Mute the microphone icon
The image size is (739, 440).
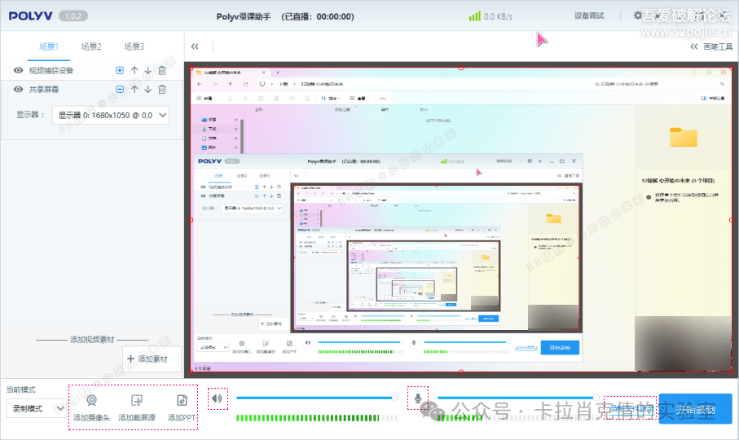pyautogui.click(x=418, y=398)
